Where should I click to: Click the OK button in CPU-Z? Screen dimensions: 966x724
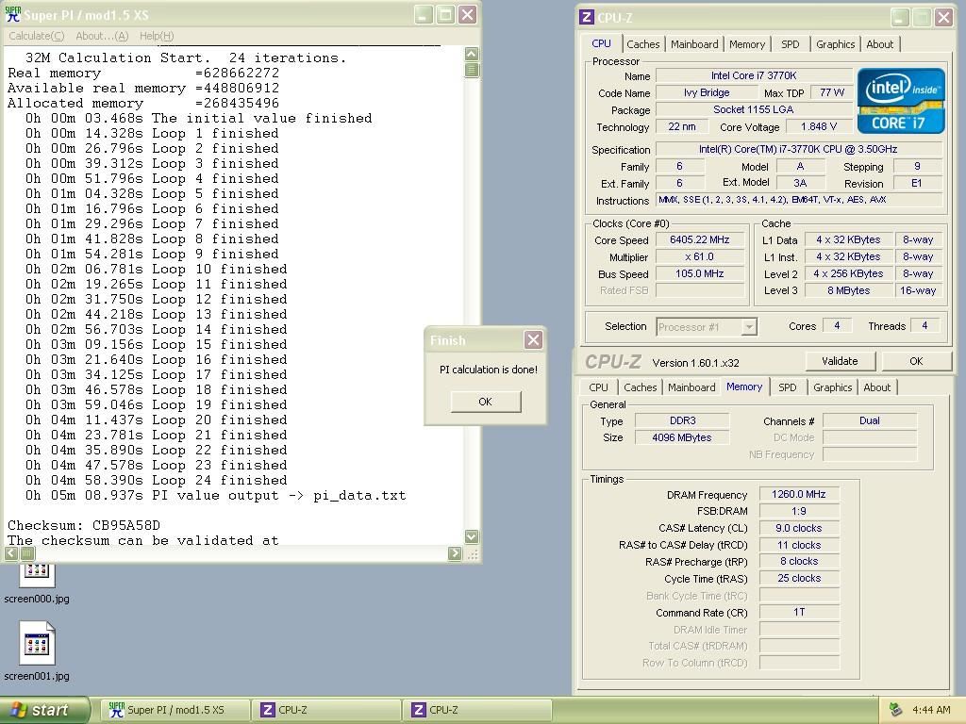click(x=916, y=361)
